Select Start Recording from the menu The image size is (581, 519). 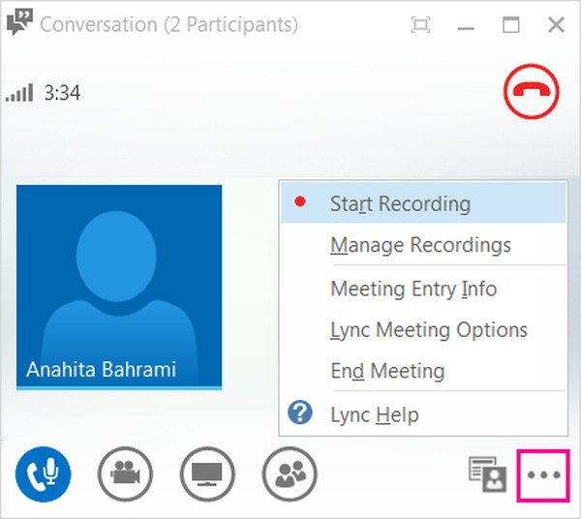point(400,204)
